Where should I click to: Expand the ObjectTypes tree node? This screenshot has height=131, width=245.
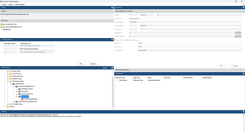[x=8, y=79]
